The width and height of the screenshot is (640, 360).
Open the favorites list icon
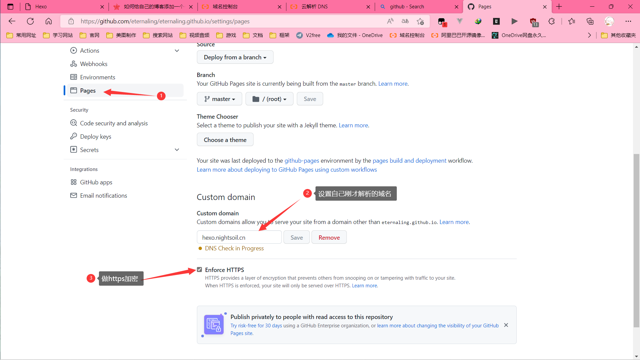point(572,21)
